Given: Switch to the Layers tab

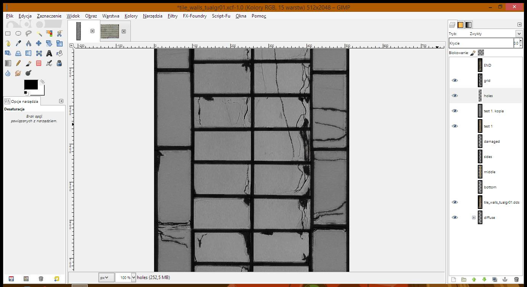Looking at the screenshot, I should pyautogui.click(x=452, y=25).
